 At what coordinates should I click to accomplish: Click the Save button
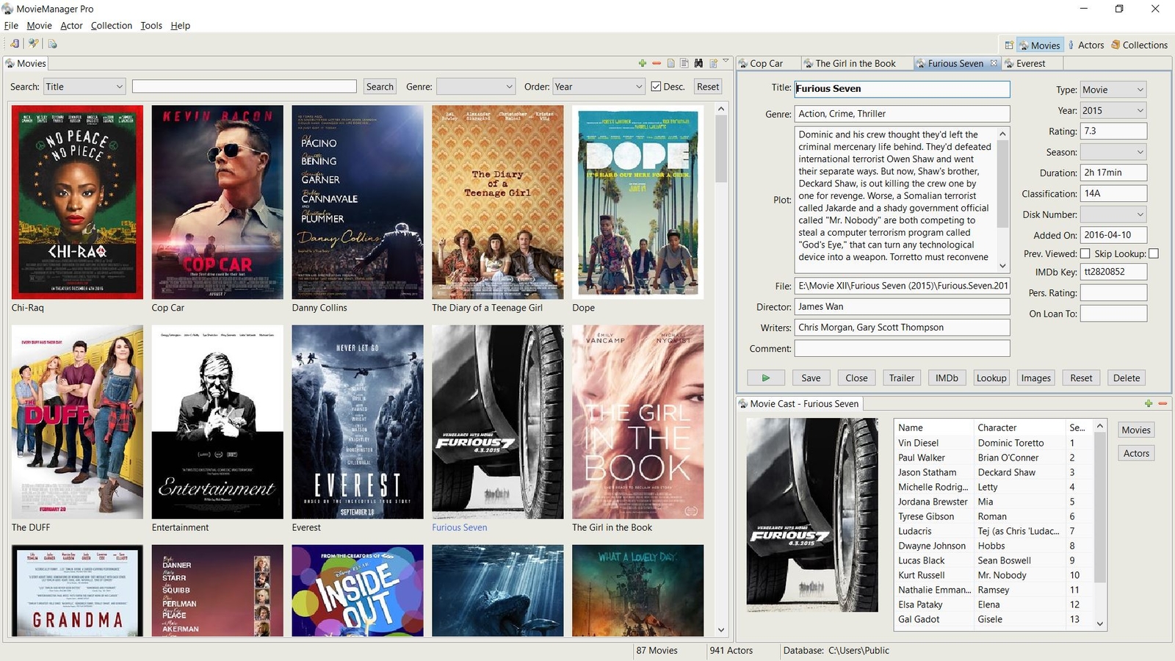(811, 378)
